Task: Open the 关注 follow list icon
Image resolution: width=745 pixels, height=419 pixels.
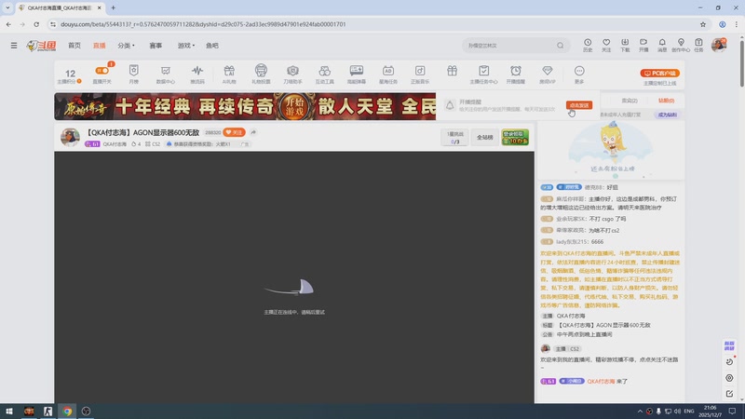Action: [x=606, y=45]
